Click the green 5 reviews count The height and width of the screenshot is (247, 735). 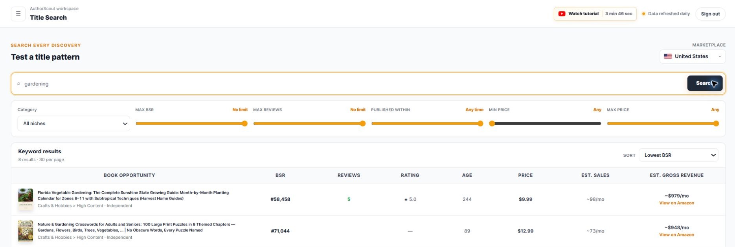[349, 200]
